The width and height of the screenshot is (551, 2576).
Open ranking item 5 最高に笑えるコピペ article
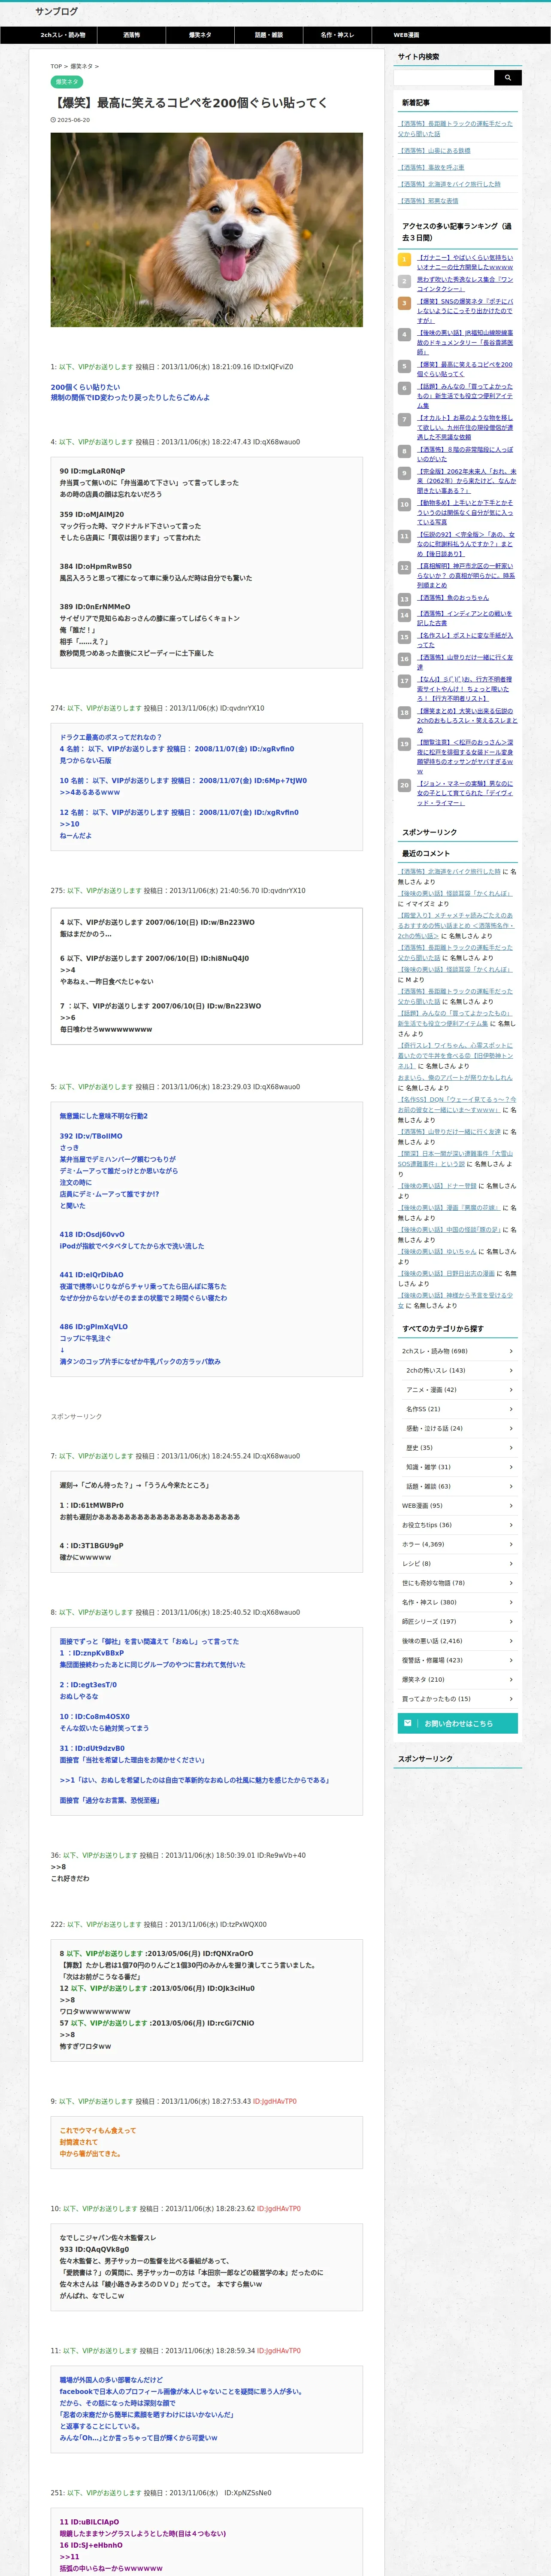click(465, 369)
